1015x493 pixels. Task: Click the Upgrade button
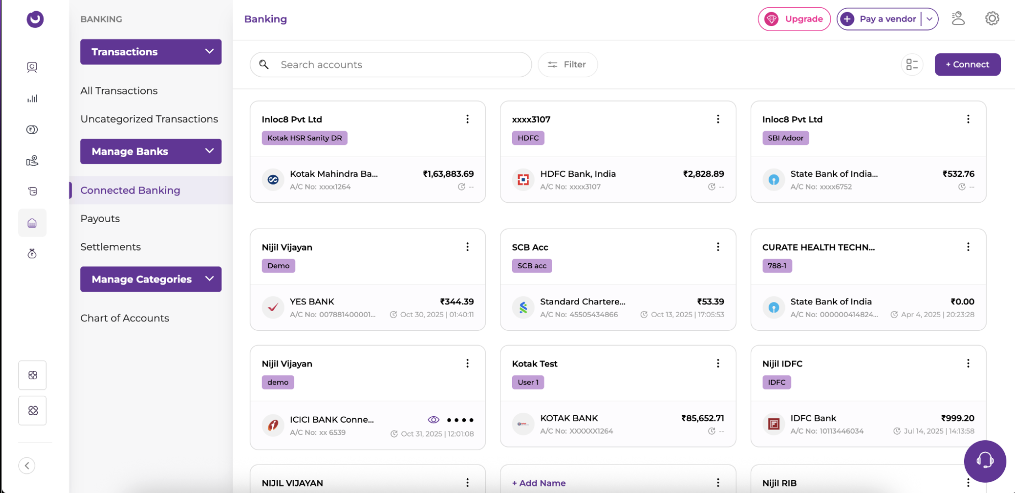tap(794, 19)
